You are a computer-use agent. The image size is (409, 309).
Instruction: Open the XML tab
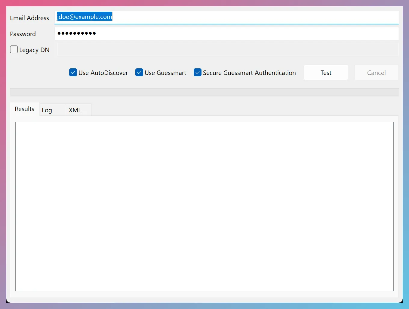75,110
